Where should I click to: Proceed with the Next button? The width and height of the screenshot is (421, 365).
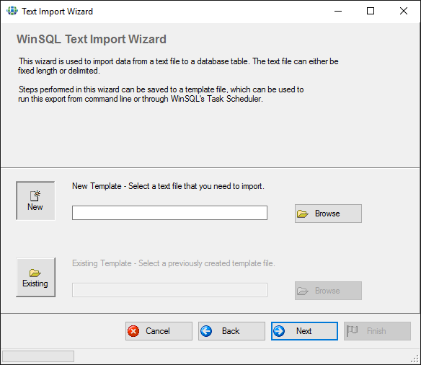[x=304, y=331]
